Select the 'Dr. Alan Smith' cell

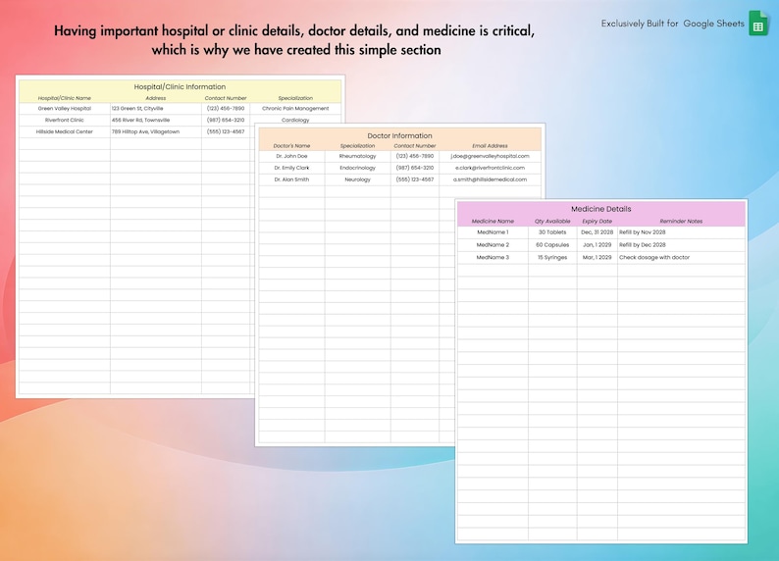pyautogui.click(x=291, y=179)
